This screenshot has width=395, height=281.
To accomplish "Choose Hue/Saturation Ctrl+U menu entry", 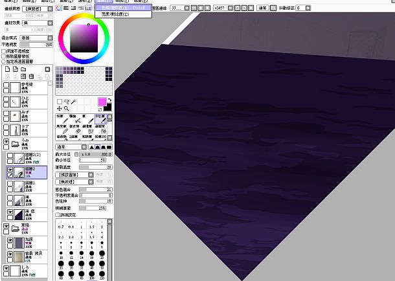I will [124, 8].
